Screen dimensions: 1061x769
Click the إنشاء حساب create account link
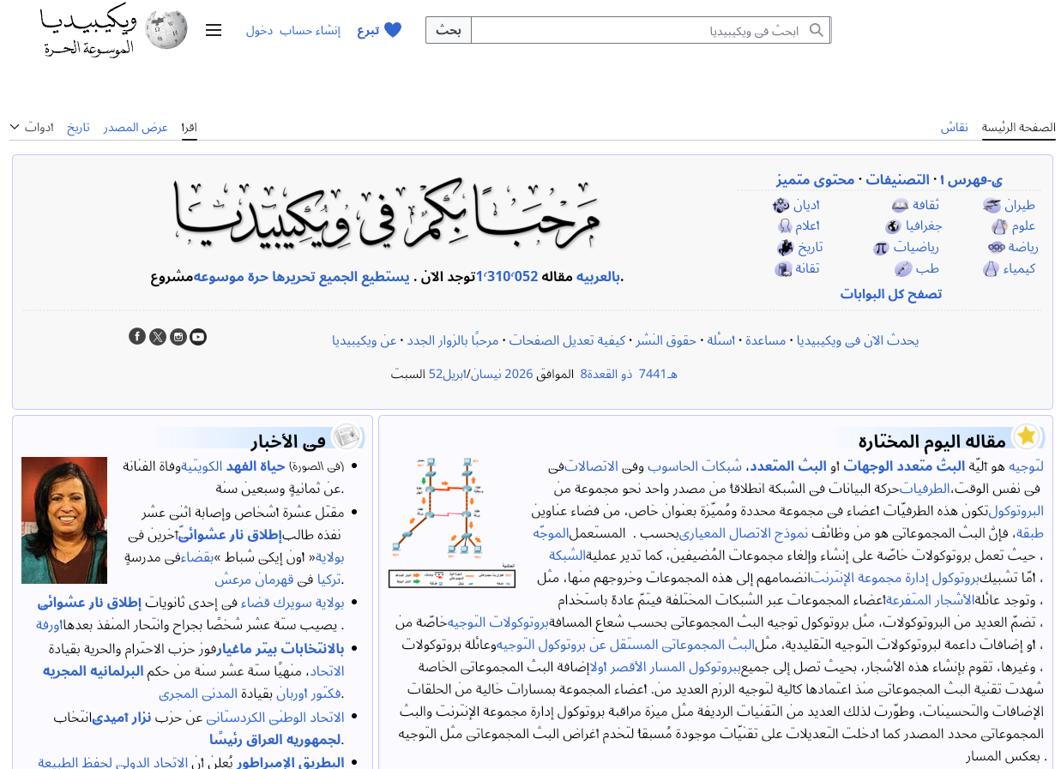pyautogui.click(x=310, y=30)
